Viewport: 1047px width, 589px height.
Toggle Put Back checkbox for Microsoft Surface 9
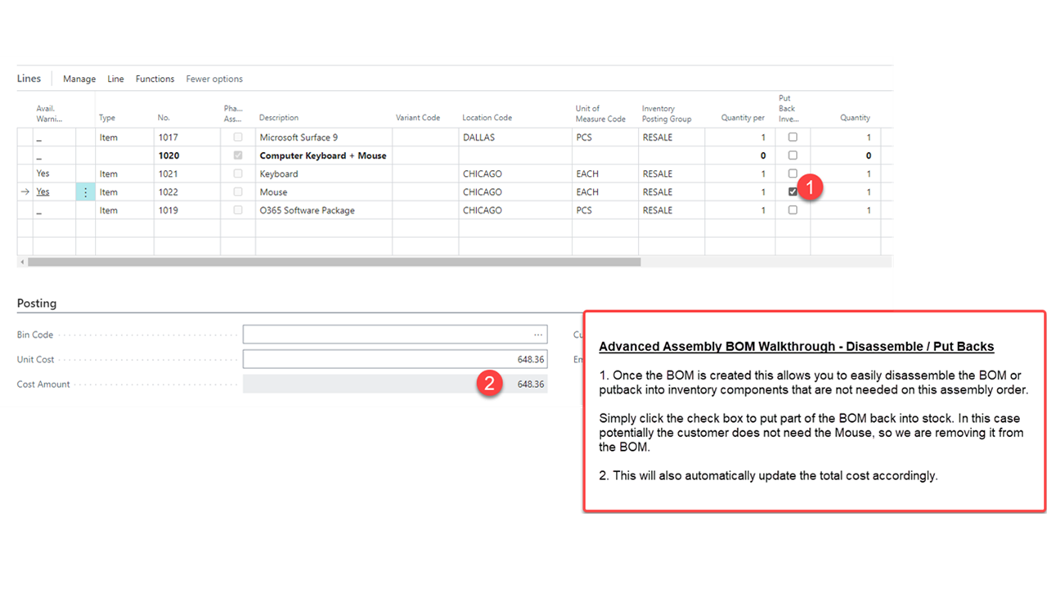point(793,137)
